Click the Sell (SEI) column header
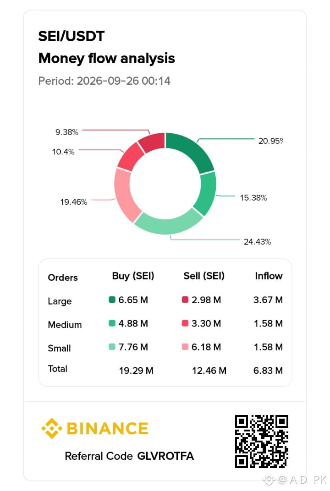This screenshot has width=330, height=491. [x=204, y=276]
